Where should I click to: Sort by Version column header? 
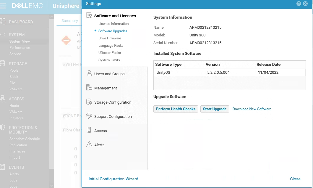coord(229,65)
